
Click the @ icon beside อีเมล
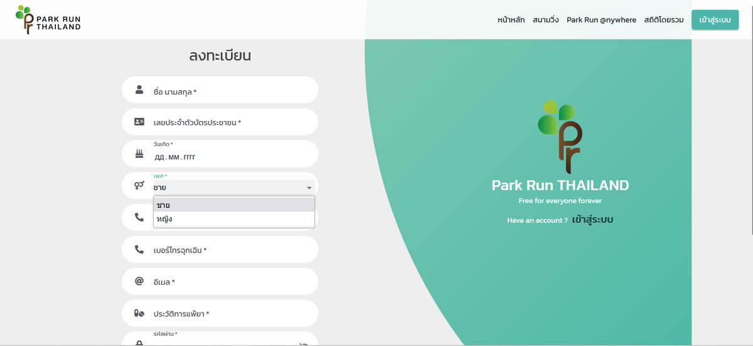[x=139, y=281]
